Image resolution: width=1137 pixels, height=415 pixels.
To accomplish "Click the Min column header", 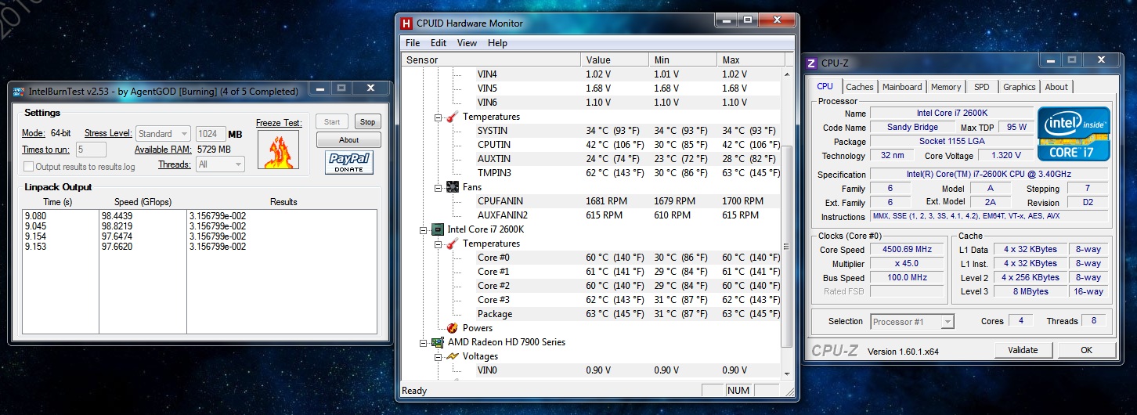I will coord(683,60).
